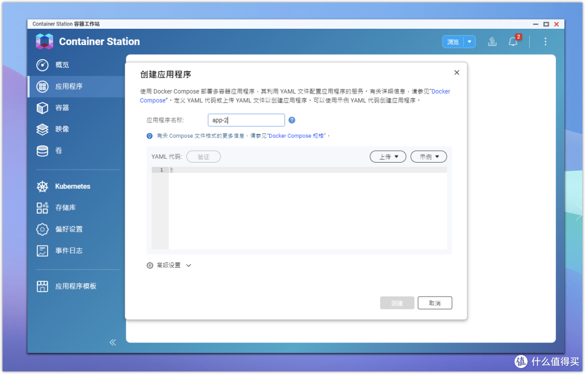Open the 浏览 button dropdown arrow
Viewport: 585px width, 374px height.
click(469, 41)
